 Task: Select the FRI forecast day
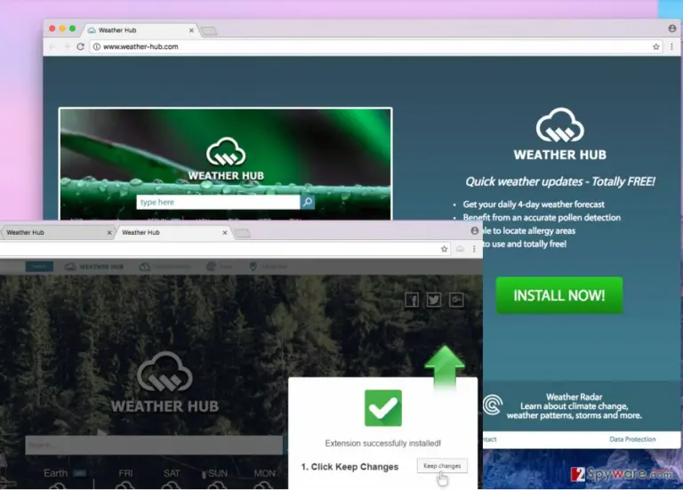pyautogui.click(x=126, y=473)
